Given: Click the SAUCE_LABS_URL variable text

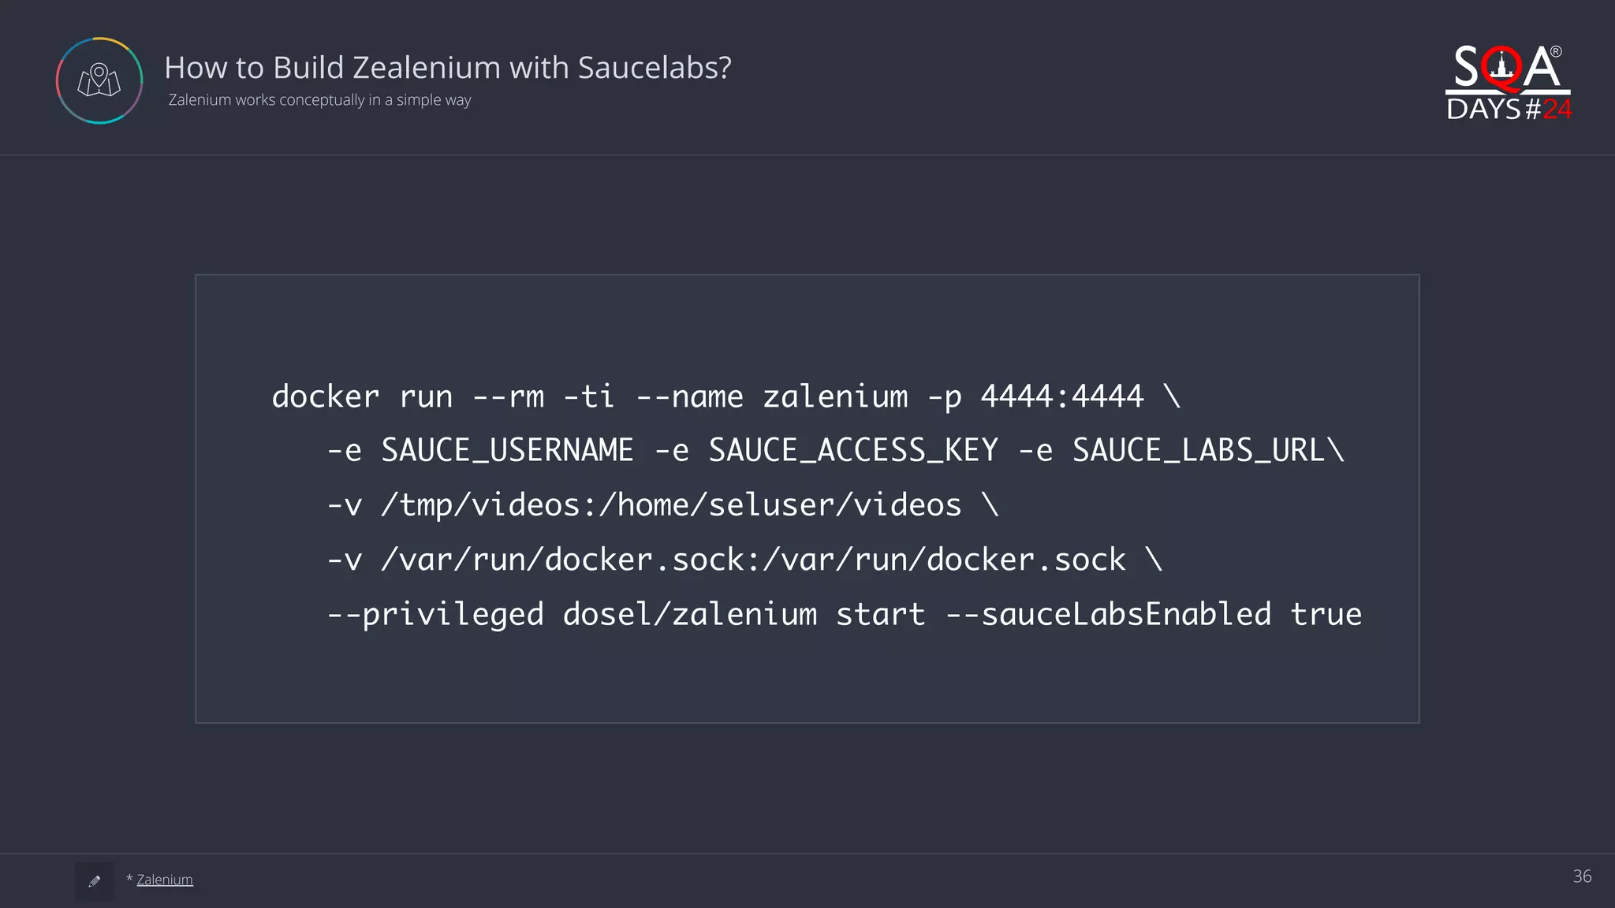Looking at the screenshot, I should pos(1199,451).
